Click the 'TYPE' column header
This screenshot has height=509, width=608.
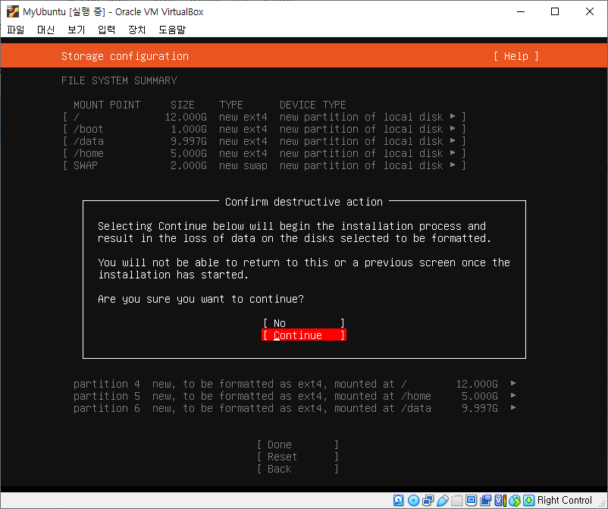tap(231, 105)
